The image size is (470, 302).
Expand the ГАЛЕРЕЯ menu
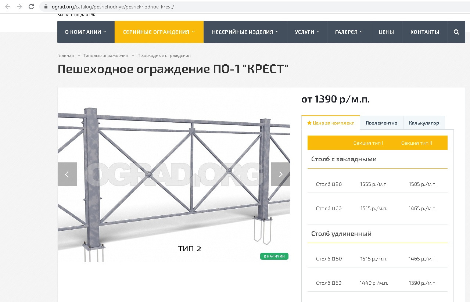click(x=349, y=32)
